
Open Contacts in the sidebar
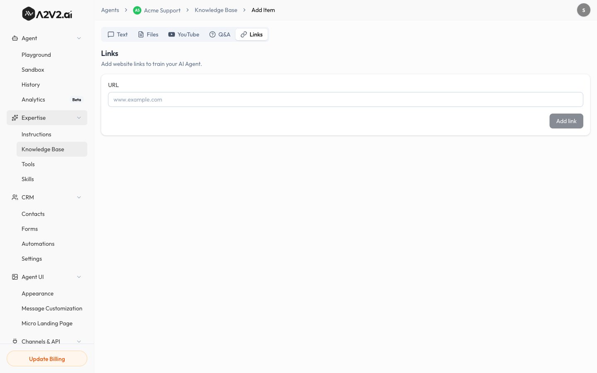pyautogui.click(x=52, y=214)
